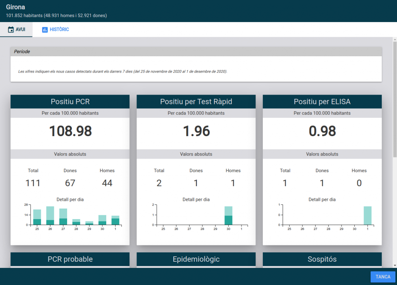
Task: Click the ELISA Homes value 0
Action: coord(359,183)
